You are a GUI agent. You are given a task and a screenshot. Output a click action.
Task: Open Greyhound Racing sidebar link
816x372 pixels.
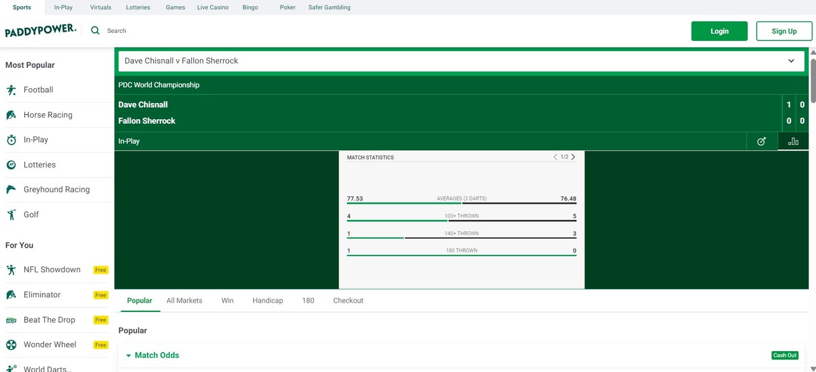click(x=57, y=190)
